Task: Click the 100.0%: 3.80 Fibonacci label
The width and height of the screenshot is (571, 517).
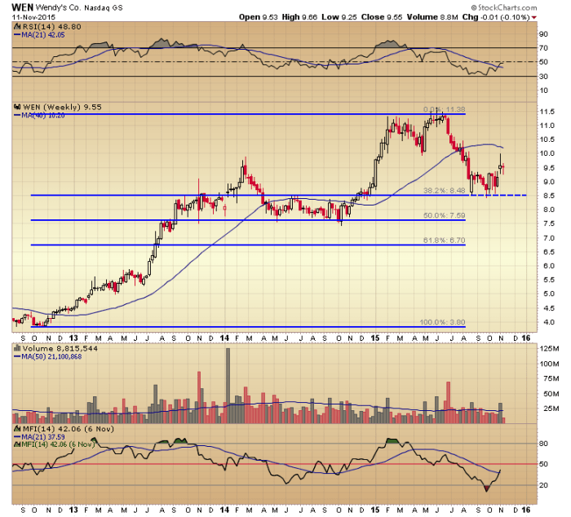Action: [442, 322]
